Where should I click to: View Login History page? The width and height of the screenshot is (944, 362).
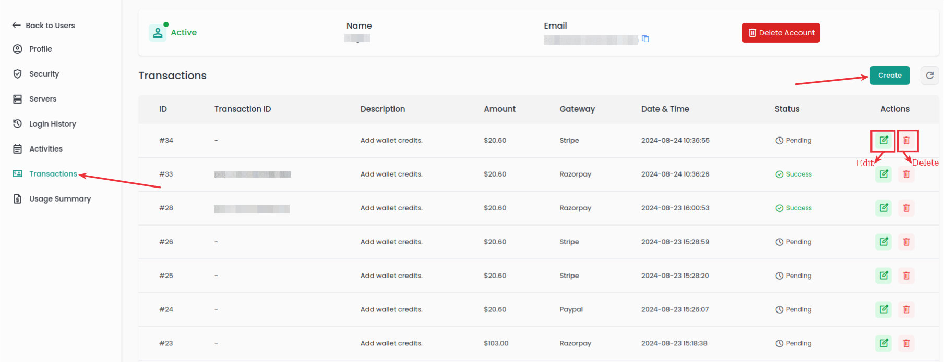[52, 124]
